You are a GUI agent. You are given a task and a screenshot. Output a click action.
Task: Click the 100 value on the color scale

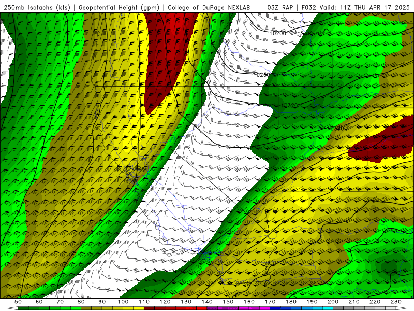[123, 302]
